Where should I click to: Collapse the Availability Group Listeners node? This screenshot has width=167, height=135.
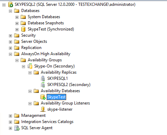click(30, 103)
